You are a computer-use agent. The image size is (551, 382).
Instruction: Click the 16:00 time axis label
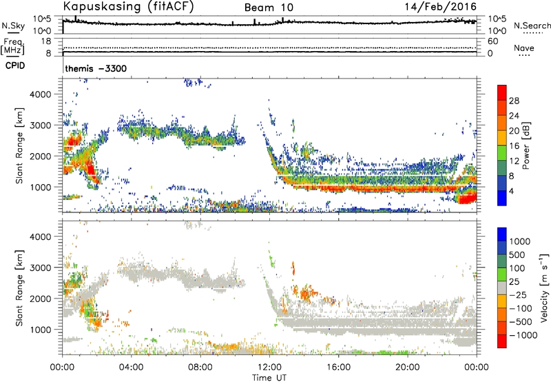click(x=338, y=368)
